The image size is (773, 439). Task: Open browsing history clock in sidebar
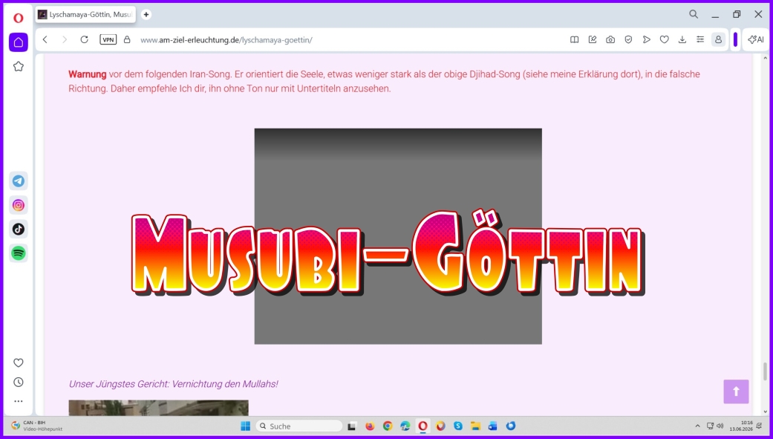[19, 383]
